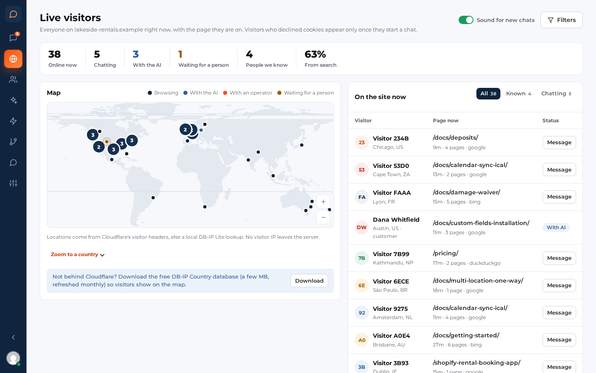Screen dimensions: 596x373
Task: Open the contacts people icon in sidebar
Action: (13, 80)
